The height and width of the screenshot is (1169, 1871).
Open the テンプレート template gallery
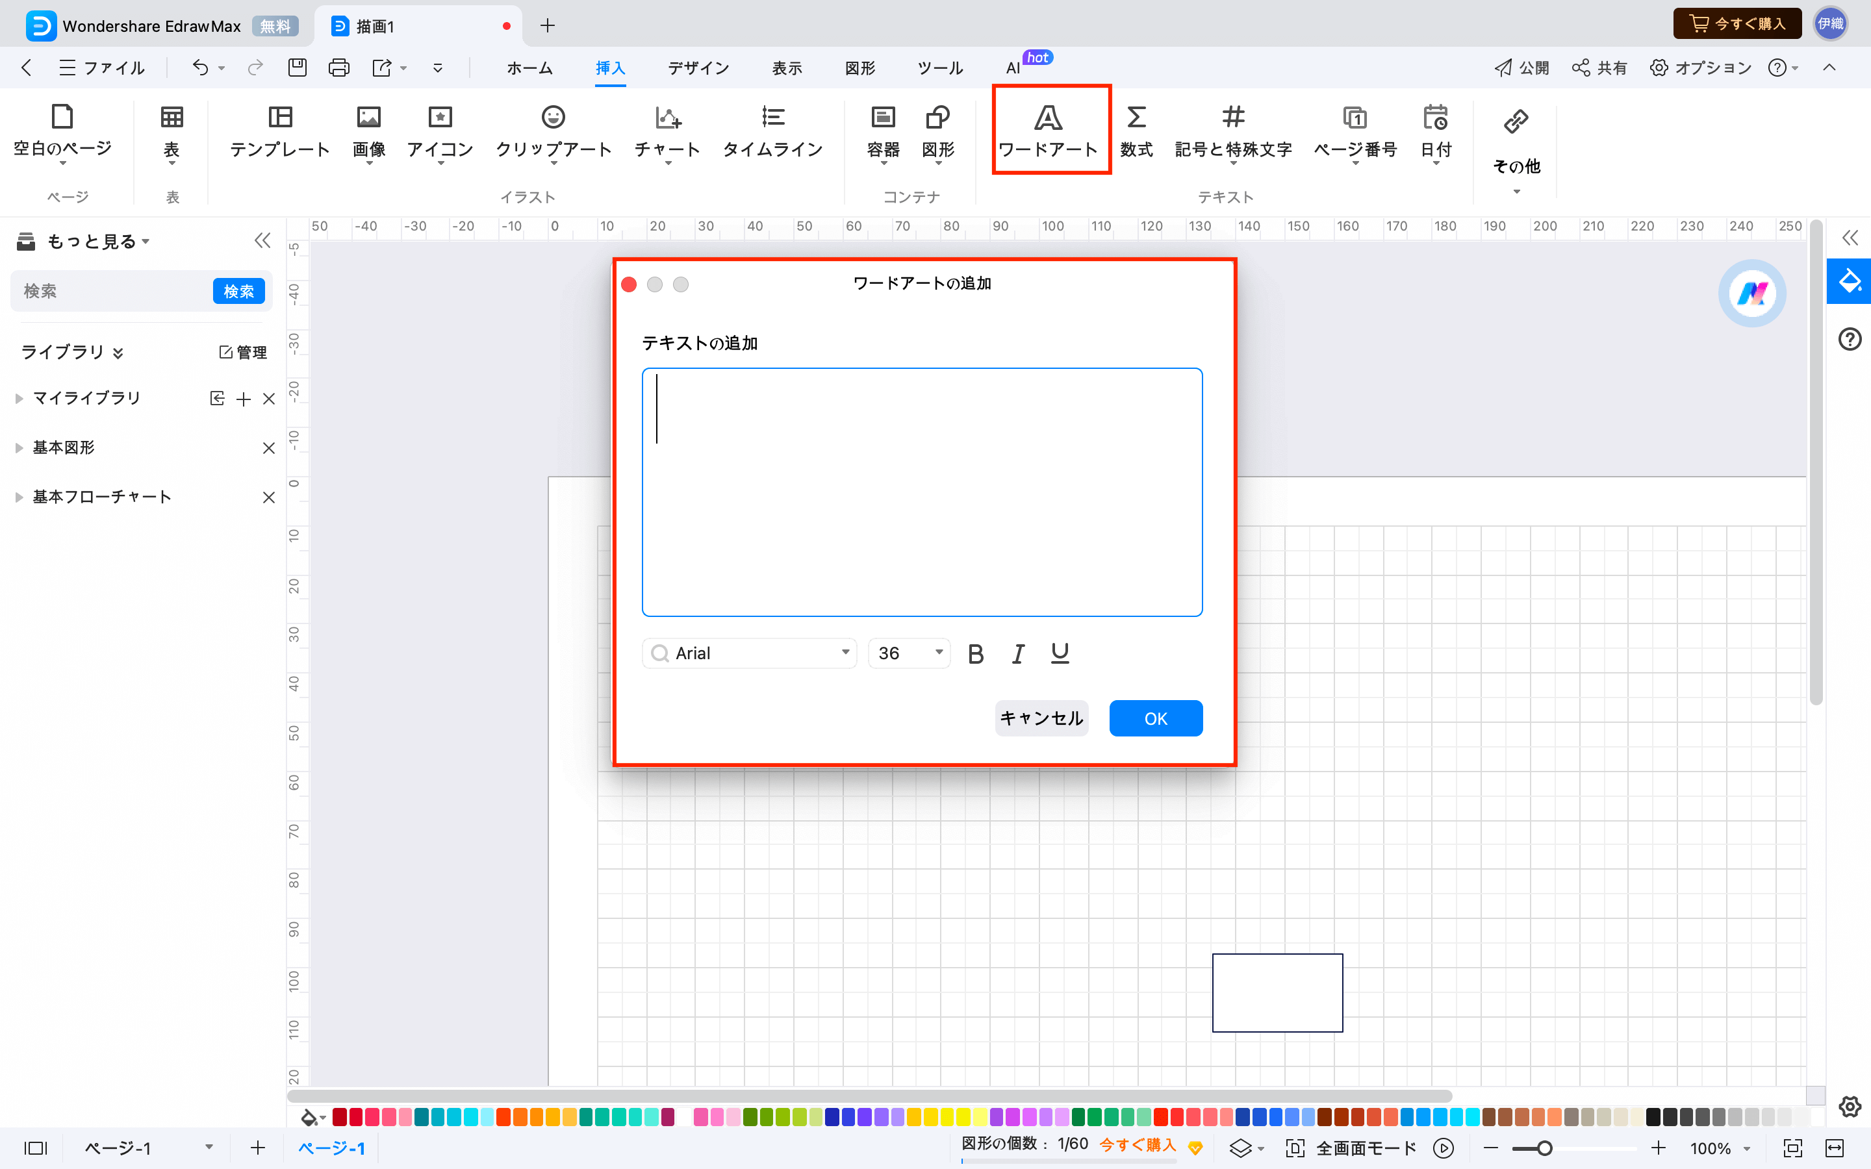tap(280, 131)
